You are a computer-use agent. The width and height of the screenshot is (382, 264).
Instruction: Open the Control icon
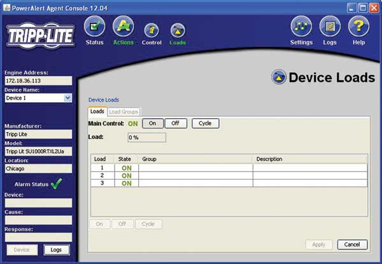click(152, 30)
